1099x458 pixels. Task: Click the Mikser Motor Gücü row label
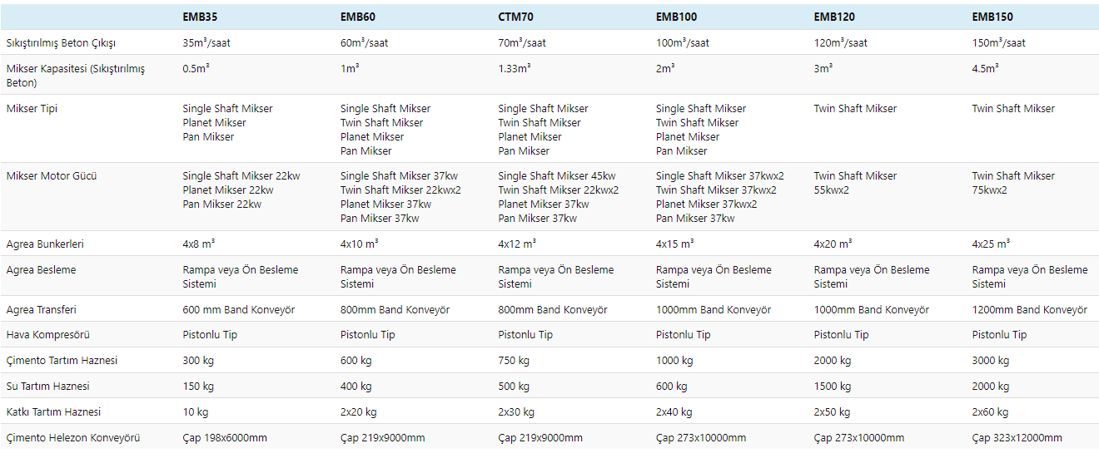(x=52, y=176)
